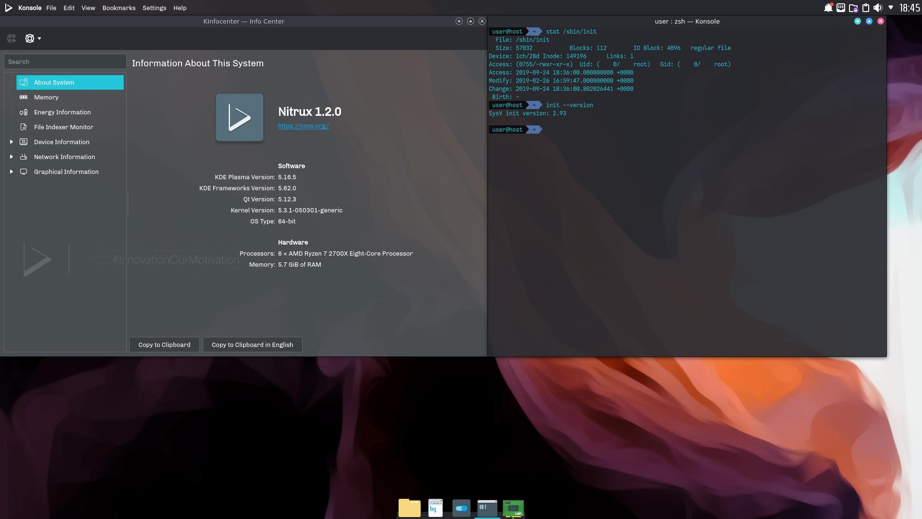Open the File menu in global menu bar
922x519 pixels.
[51, 8]
